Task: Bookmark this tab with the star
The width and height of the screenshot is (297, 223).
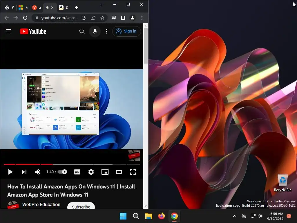Action: [102, 18]
